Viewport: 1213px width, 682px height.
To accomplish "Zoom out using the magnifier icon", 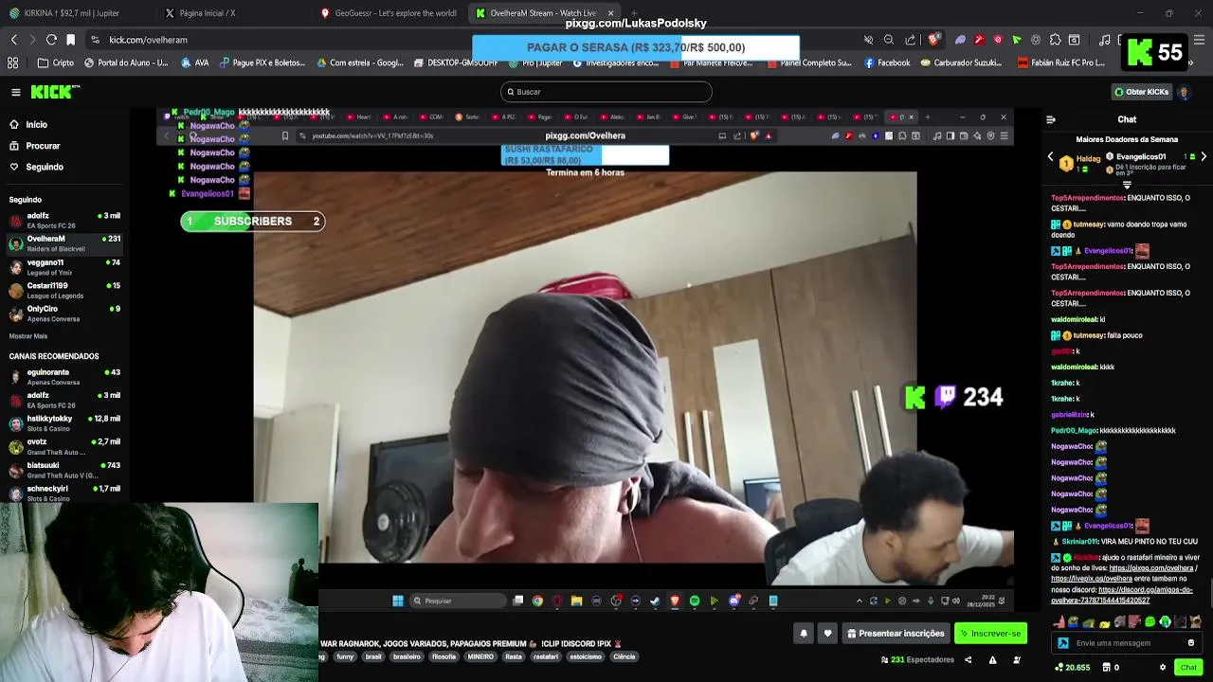I will (x=889, y=40).
